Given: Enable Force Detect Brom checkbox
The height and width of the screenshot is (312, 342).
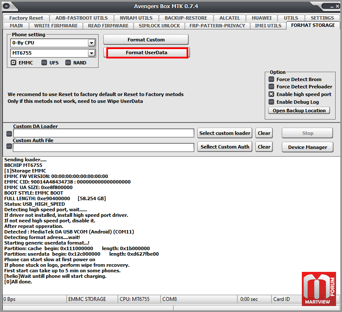Looking at the screenshot, I should click(x=271, y=79).
